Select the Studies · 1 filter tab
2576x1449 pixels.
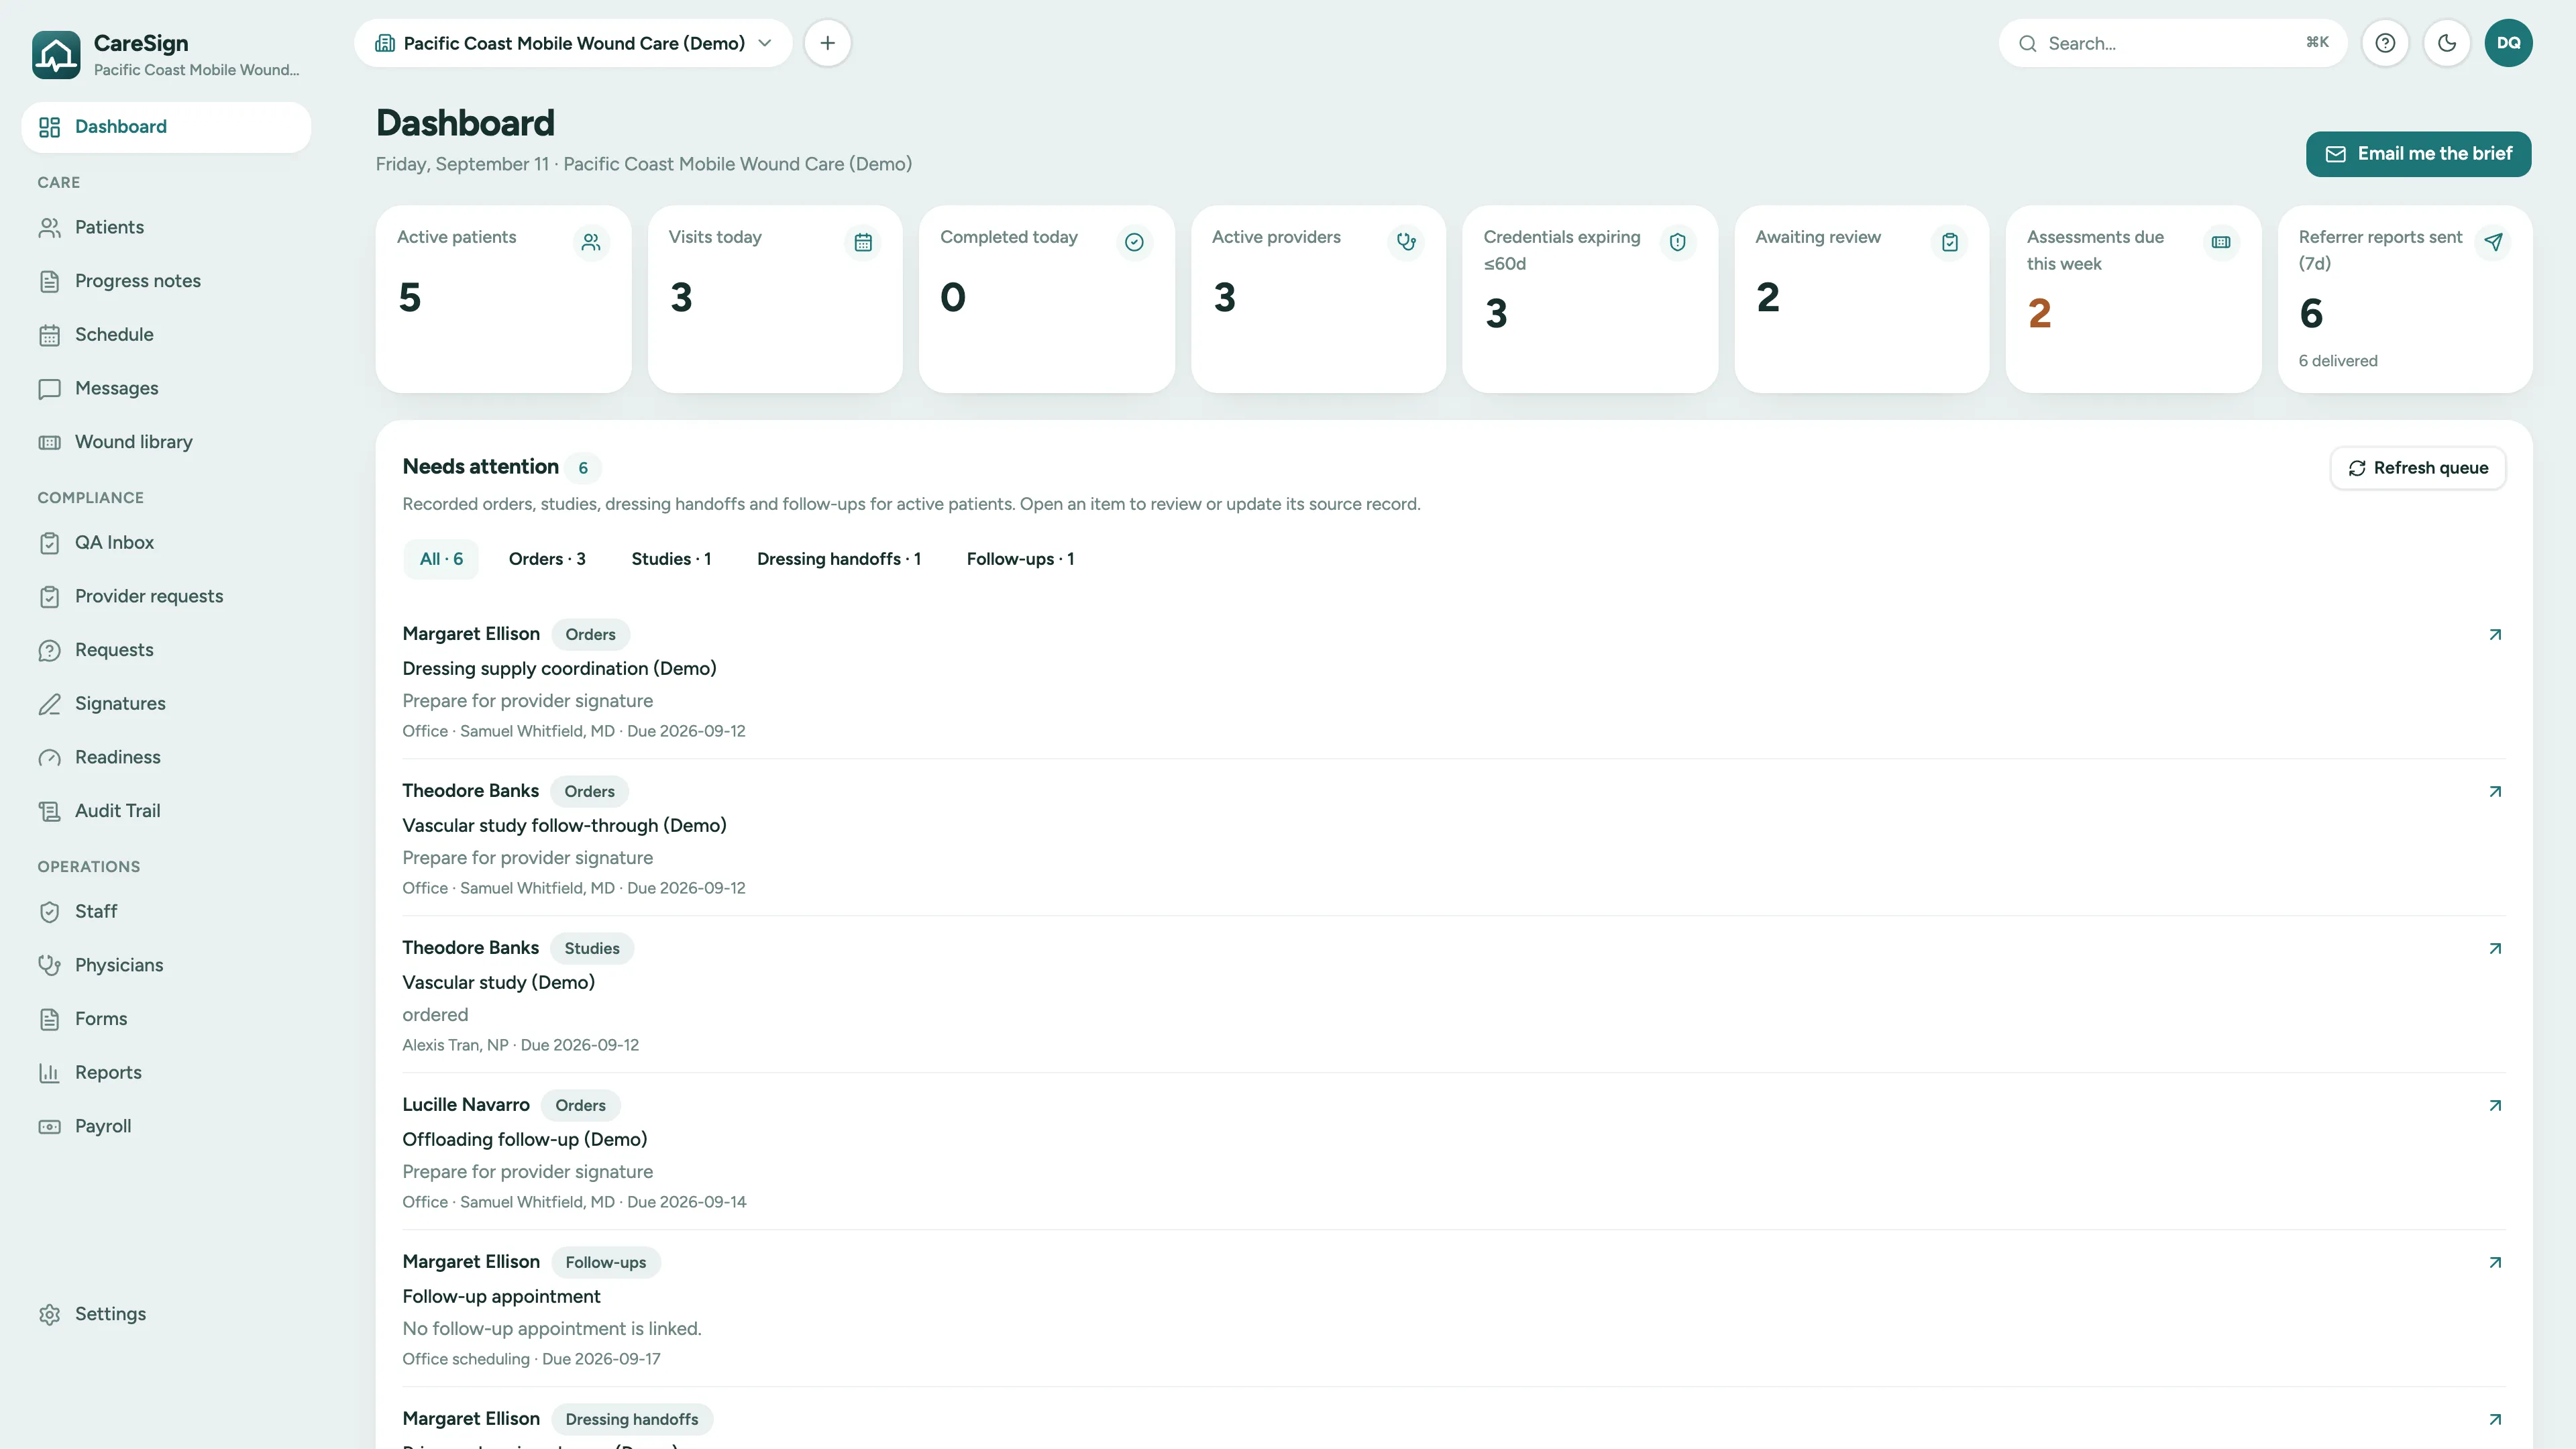pyautogui.click(x=671, y=559)
